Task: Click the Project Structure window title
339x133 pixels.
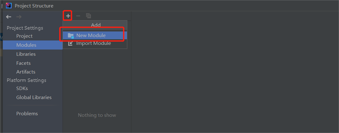Action: pos(34,6)
